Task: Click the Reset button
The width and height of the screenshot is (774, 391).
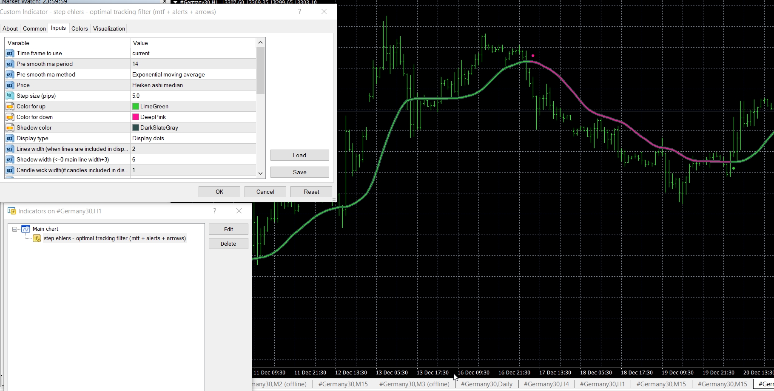Action: click(311, 192)
